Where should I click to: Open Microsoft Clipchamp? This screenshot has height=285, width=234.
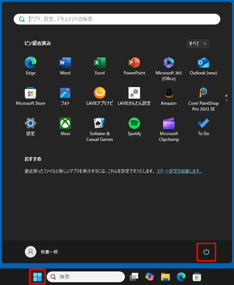pos(169,130)
